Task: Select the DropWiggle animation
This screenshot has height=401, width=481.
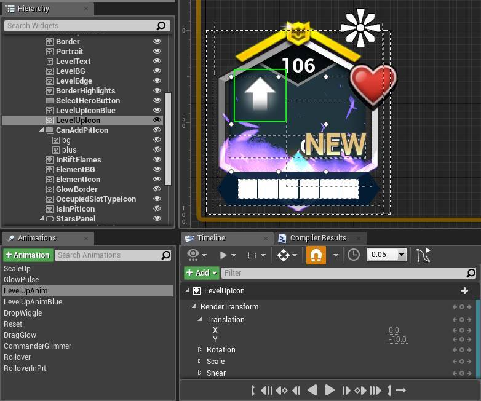Action: (x=23, y=312)
